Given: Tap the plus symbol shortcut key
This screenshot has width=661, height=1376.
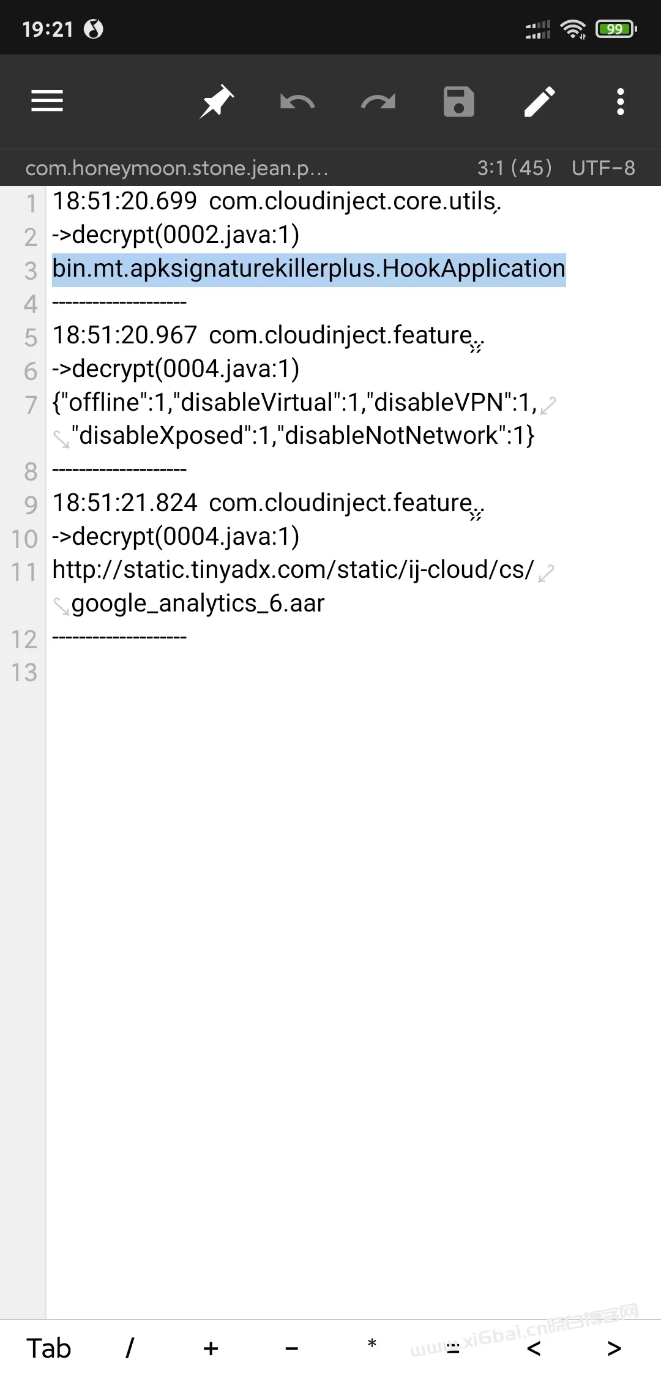Looking at the screenshot, I should point(211,1348).
